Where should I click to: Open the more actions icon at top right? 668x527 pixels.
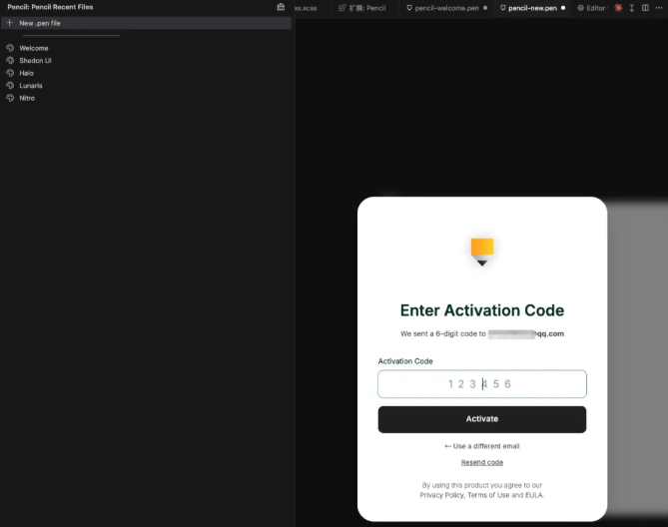click(x=658, y=7)
